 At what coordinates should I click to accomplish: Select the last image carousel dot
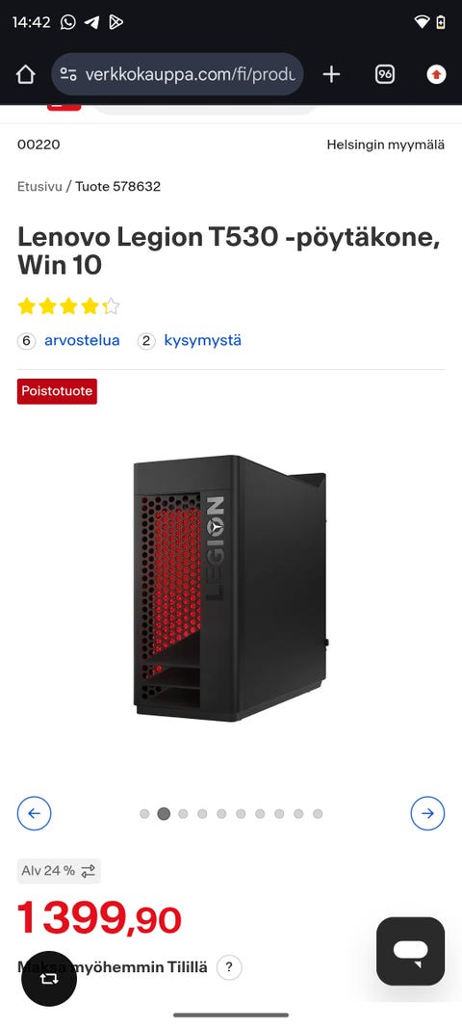[x=318, y=813]
